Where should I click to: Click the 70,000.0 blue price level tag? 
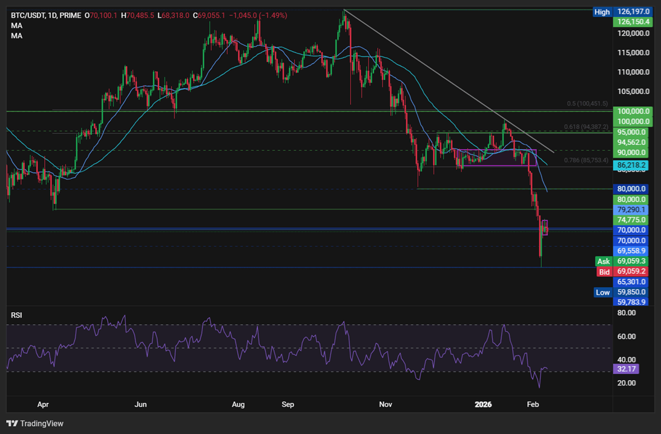coord(631,230)
